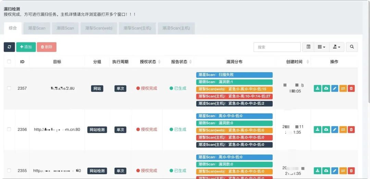Click 潮星Scan badge in row 2356
The width and height of the screenshot is (370, 179).
click(234, 116)
